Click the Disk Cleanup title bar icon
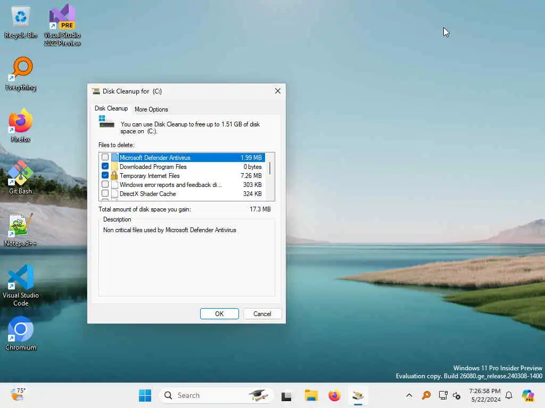The height and width of the screenshot is (408, 545). pyautogui.click(x=96, y=91)
